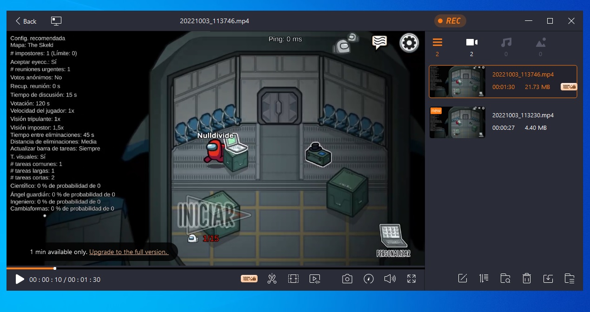This screenshot has height=312, width=590.
Task: Click the 'Votación: 120 s' setting text
Action: point(30,103)
